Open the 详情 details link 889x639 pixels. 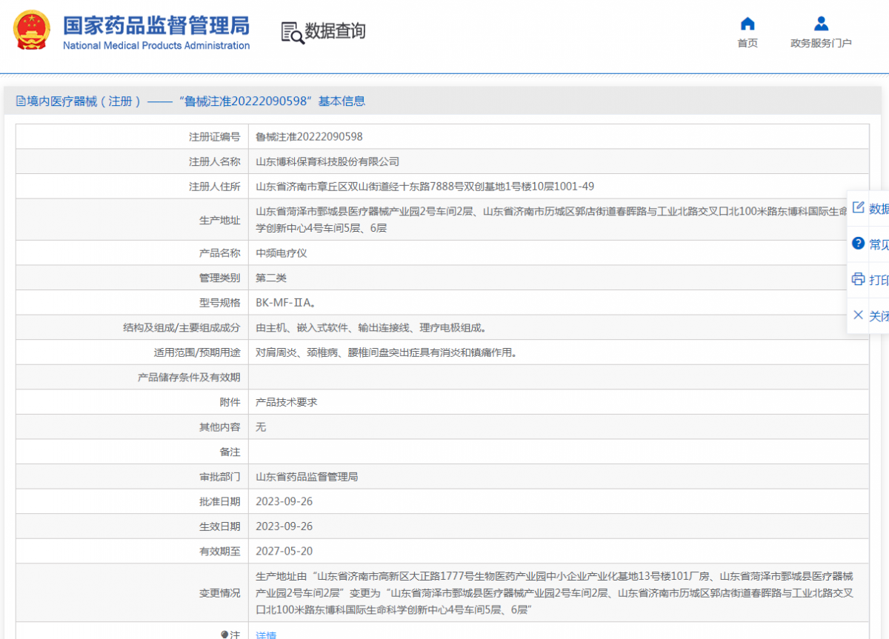pos(265,635)
